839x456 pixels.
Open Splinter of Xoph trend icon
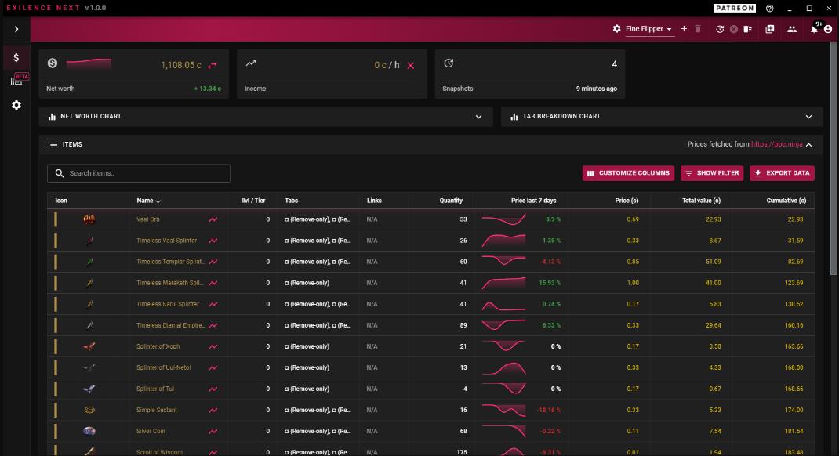point(213,346)
